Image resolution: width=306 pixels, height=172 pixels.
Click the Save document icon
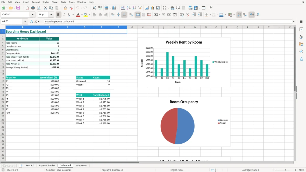18,8
